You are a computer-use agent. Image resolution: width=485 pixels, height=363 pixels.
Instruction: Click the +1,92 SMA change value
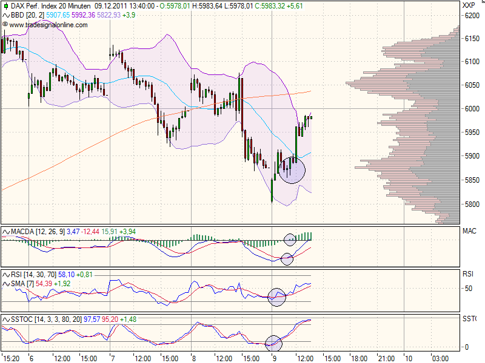tap(62, 283)
